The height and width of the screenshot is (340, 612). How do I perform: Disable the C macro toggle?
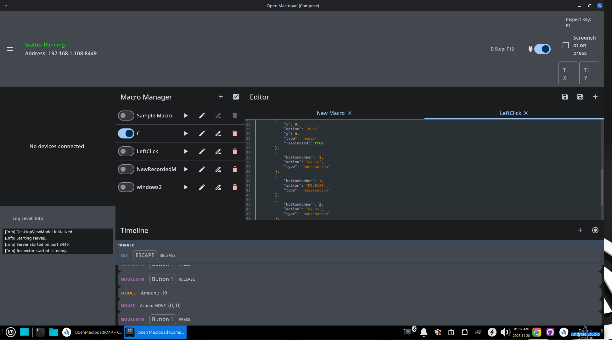(x=126, y=133)
